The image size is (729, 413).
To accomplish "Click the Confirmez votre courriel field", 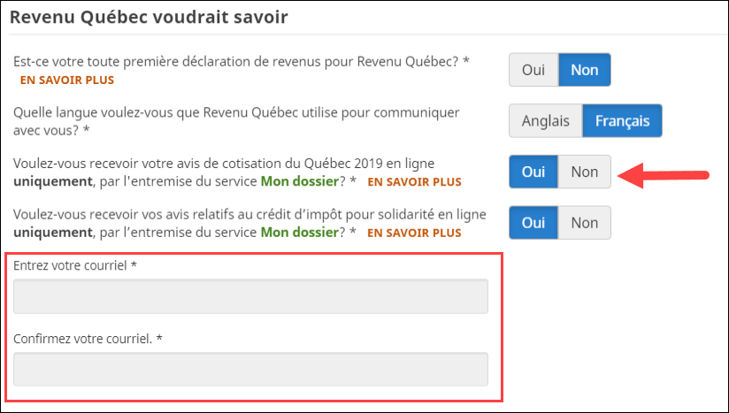I will (250, 369).
